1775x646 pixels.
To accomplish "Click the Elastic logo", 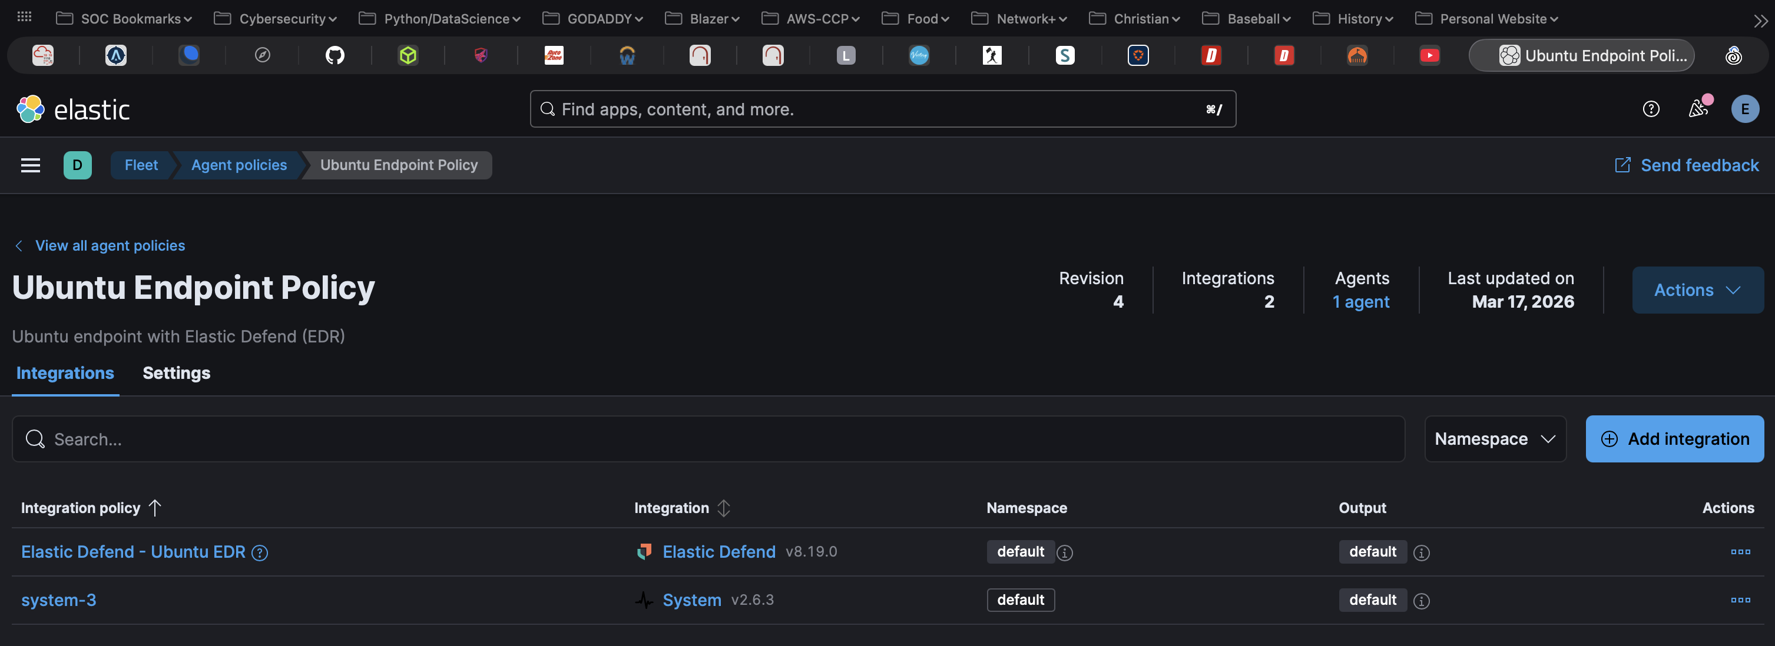I will [x=73, y=109].
